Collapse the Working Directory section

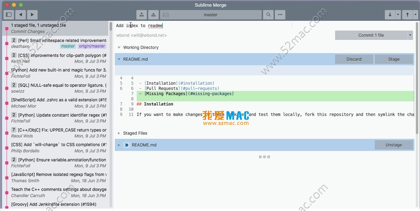(x=119, y=48)
